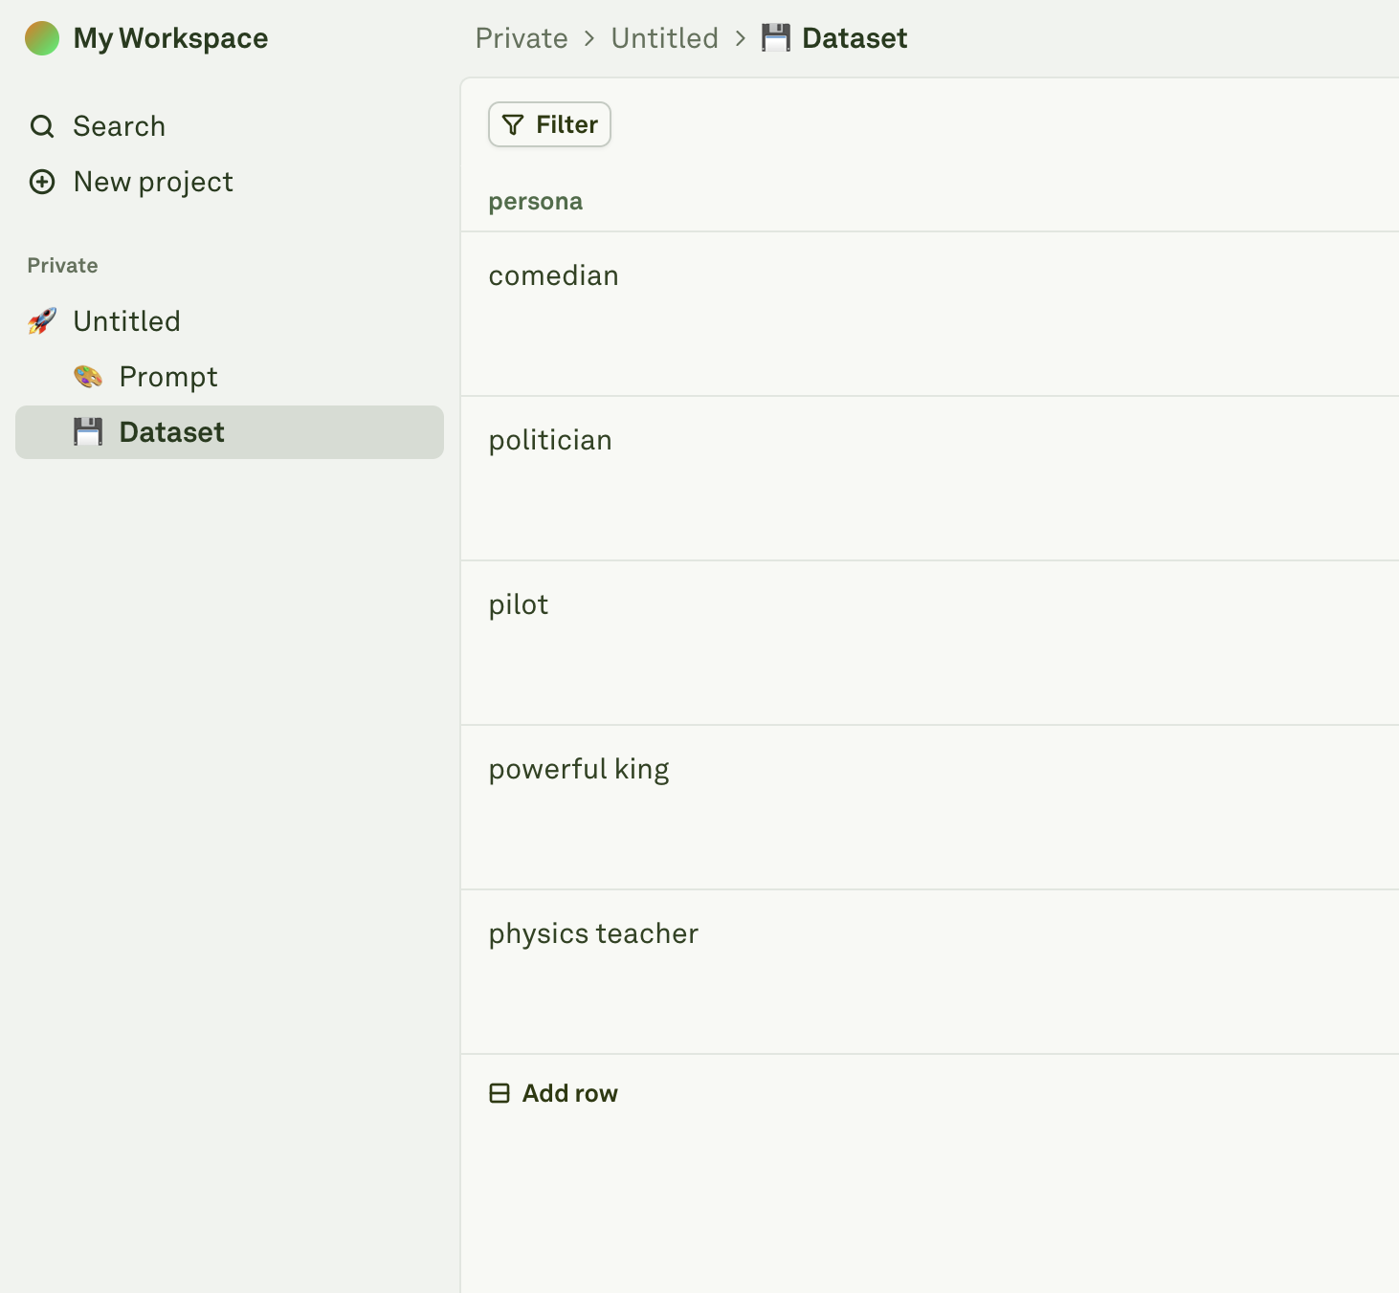
Task: Select the pilot cell
Action: click(x=929, y=643)
